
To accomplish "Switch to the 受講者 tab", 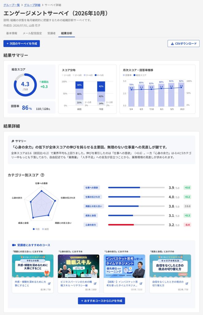I will coord(52,33).
